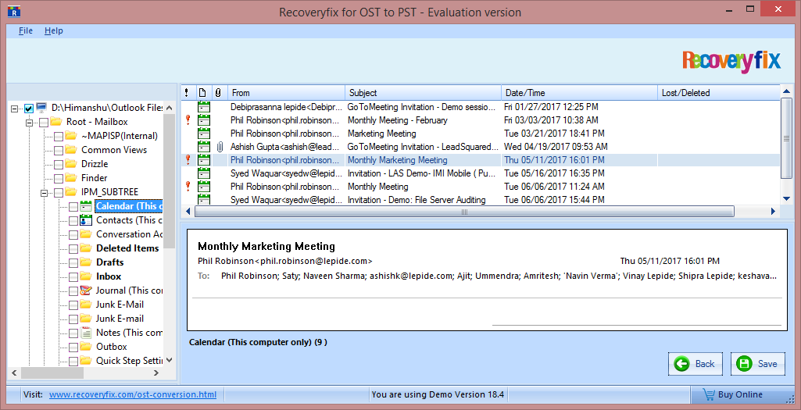The width and height of the screenshot is (801, 410).
Task: Click the Save button
Action: [757, 364]
